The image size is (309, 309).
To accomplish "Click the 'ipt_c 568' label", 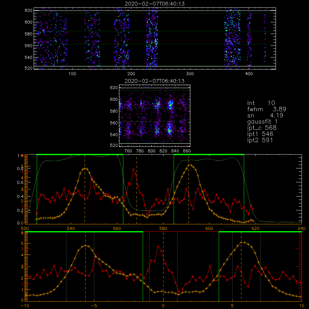I will tap(262, 128).
